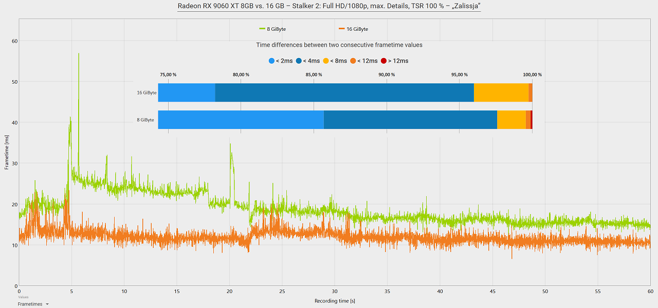Select the 16 GiByte light blue bar segment
Viewport: 658px width, 308px height.
187,92
